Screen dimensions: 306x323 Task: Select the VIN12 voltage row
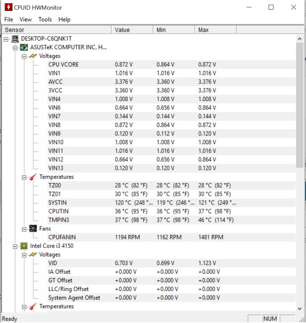pos(172,160)
